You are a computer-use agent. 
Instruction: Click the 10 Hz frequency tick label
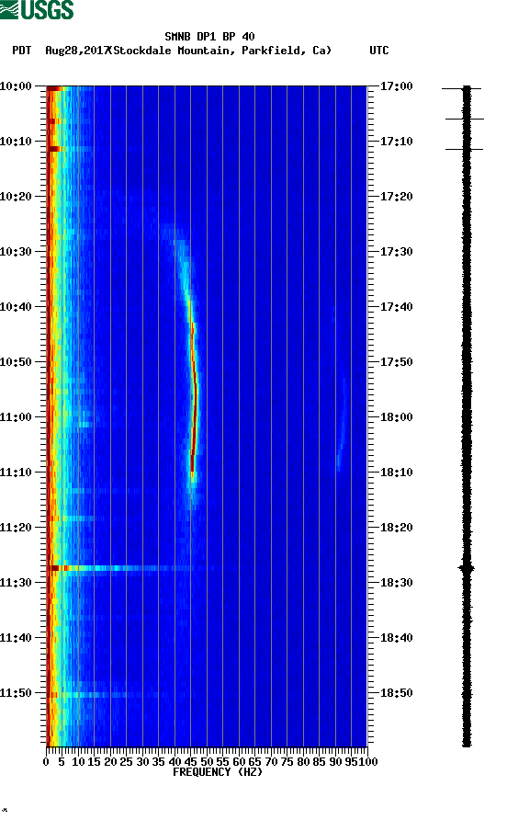click(78, 762)
